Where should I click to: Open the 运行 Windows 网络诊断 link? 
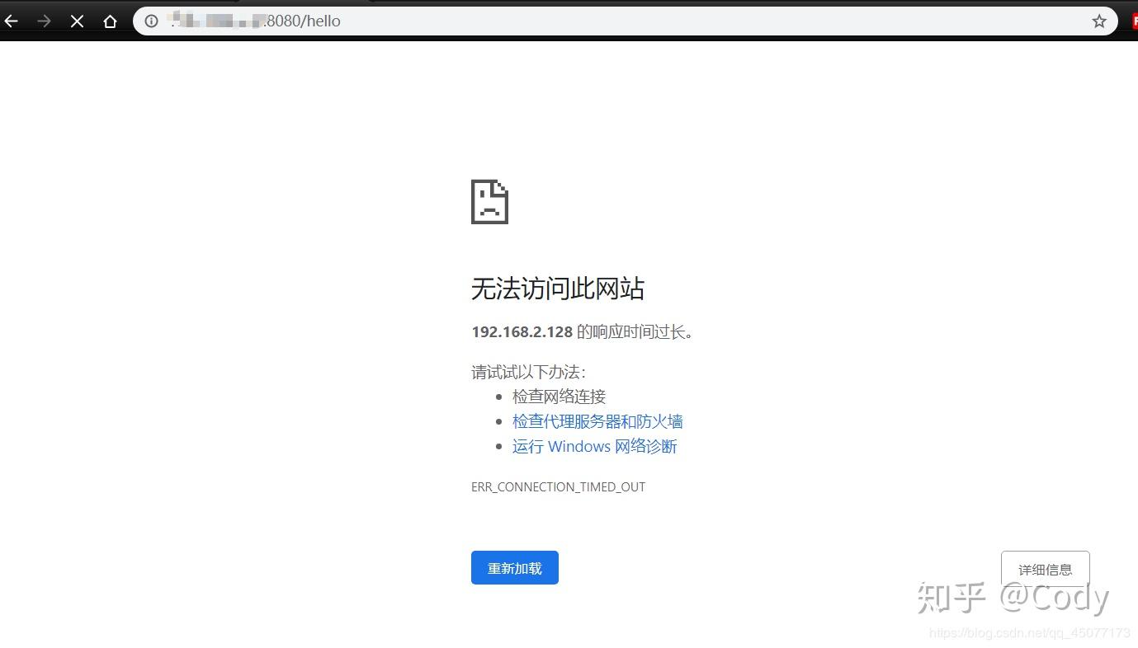point(594,446)
